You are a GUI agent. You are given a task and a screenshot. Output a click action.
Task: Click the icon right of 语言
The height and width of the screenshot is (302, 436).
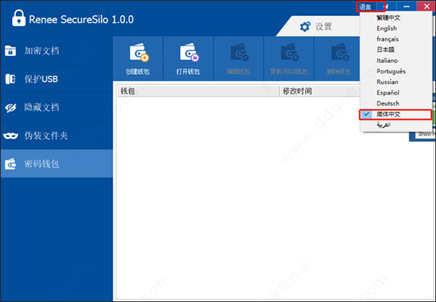pos(387,7)
